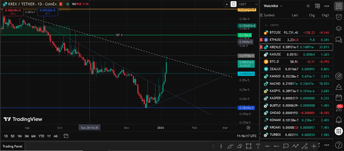Select the 1D time range
Viewport: 344px width, 151px height.
tap(6, 136)
